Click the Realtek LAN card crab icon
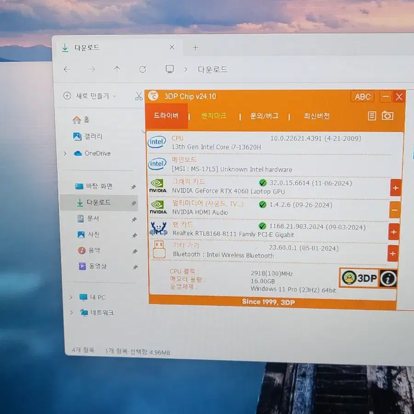The width and height of the screenshot is (414, 414). click(158, 229)
